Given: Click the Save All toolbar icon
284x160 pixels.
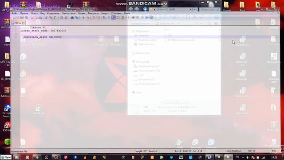Looking at the screenshot, I should coord(27,18).
